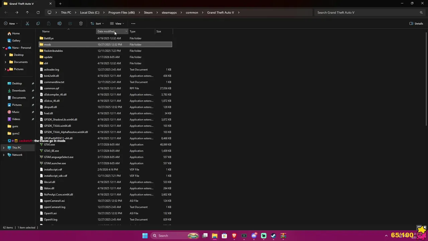
Task: Go to This PC breadcrumb
Action: point(66,12)
